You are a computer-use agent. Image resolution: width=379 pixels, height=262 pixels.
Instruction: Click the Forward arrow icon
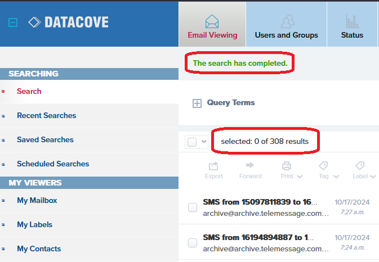pyautogui.click(x=250, y=165)
